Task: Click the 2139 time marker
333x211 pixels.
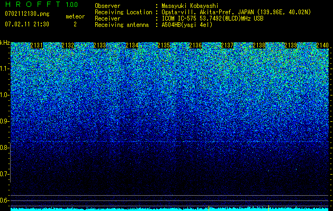Action: (291, 45)
